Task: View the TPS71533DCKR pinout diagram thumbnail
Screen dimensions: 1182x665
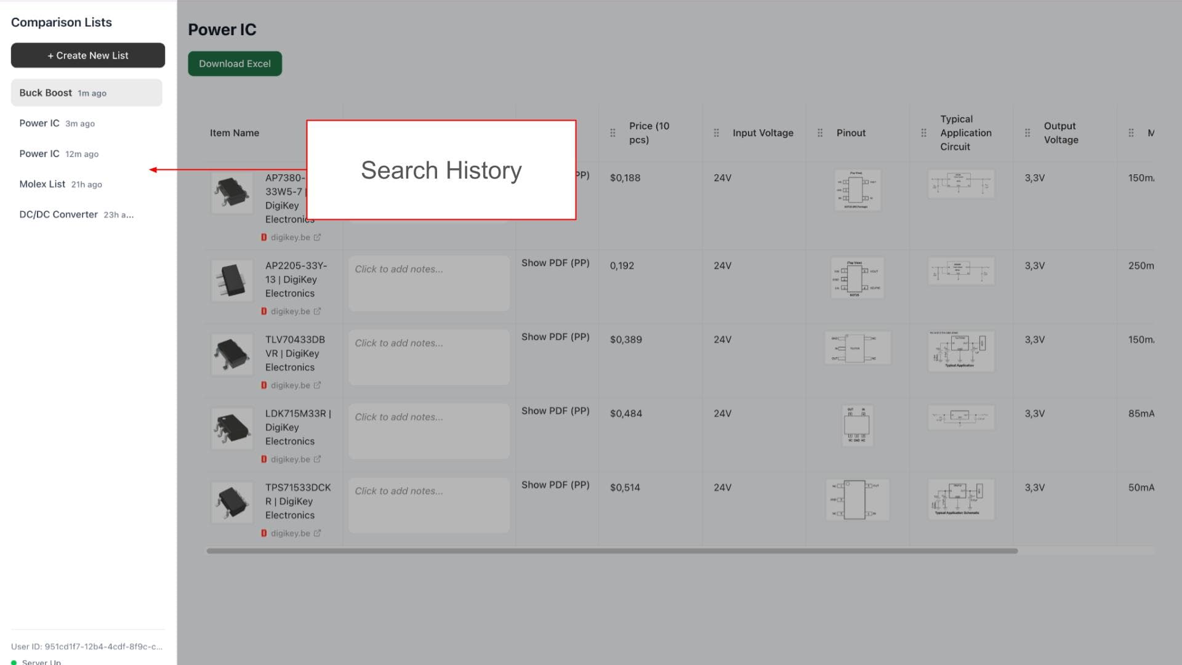Action: pos(856,499)
